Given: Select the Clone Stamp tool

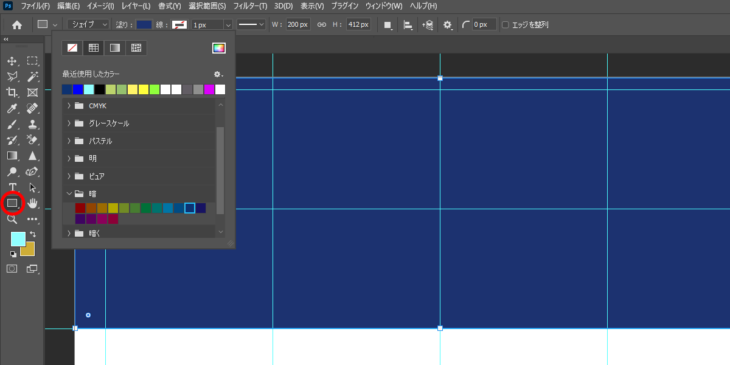Looking at the screenshot, I should [x=32, y=124].
